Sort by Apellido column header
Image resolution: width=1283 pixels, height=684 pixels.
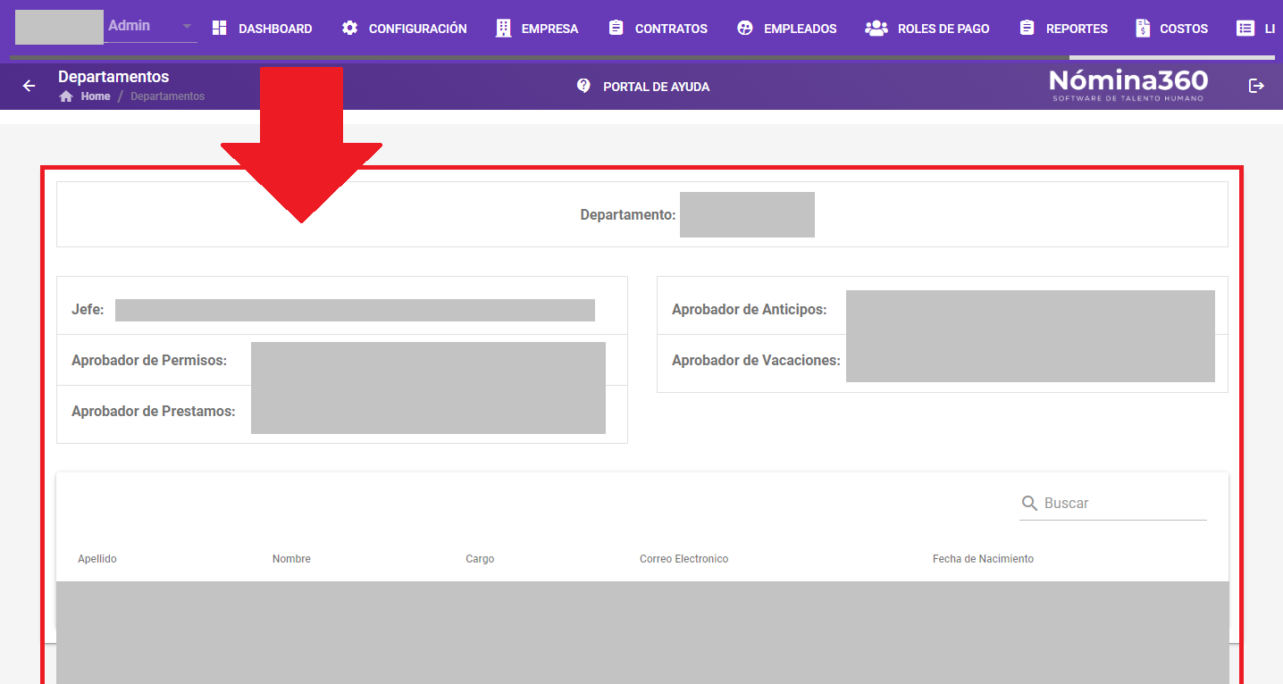point(97,559)
